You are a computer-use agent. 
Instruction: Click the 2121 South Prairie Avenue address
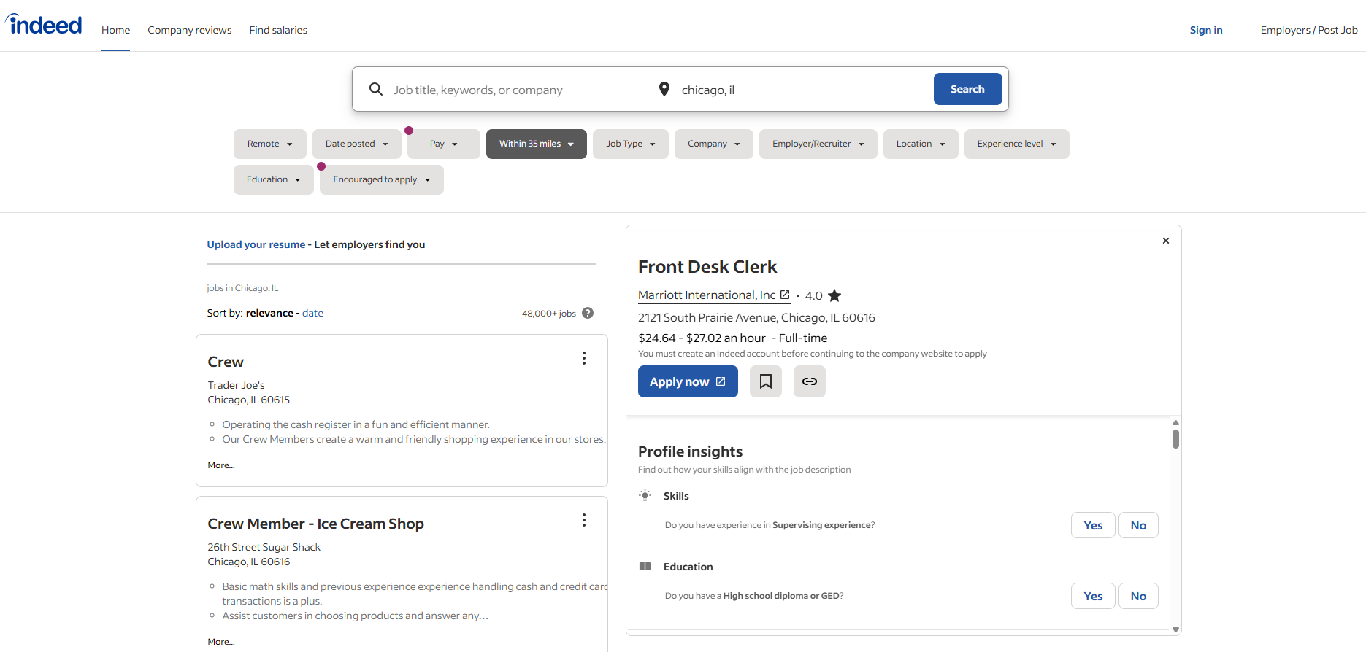coord(756,317)
